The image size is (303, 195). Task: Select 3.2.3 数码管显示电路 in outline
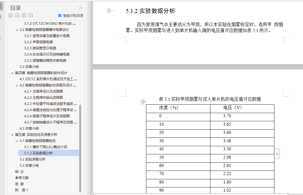(x=40, y=48)
